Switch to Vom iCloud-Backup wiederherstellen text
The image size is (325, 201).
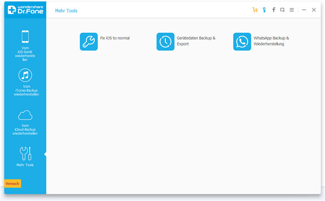[25, 129]
